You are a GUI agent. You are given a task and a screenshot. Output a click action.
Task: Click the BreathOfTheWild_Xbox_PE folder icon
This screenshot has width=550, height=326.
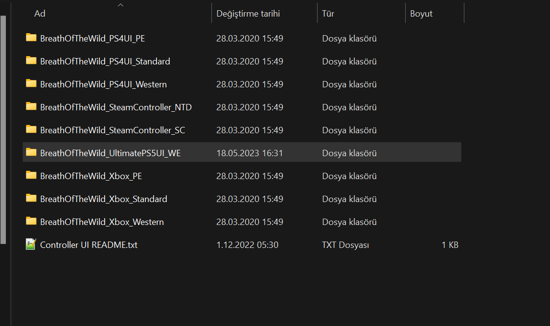(x=31, y=175)
